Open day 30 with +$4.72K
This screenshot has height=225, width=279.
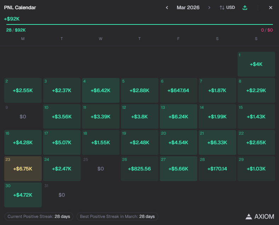[x=23, y=195]
